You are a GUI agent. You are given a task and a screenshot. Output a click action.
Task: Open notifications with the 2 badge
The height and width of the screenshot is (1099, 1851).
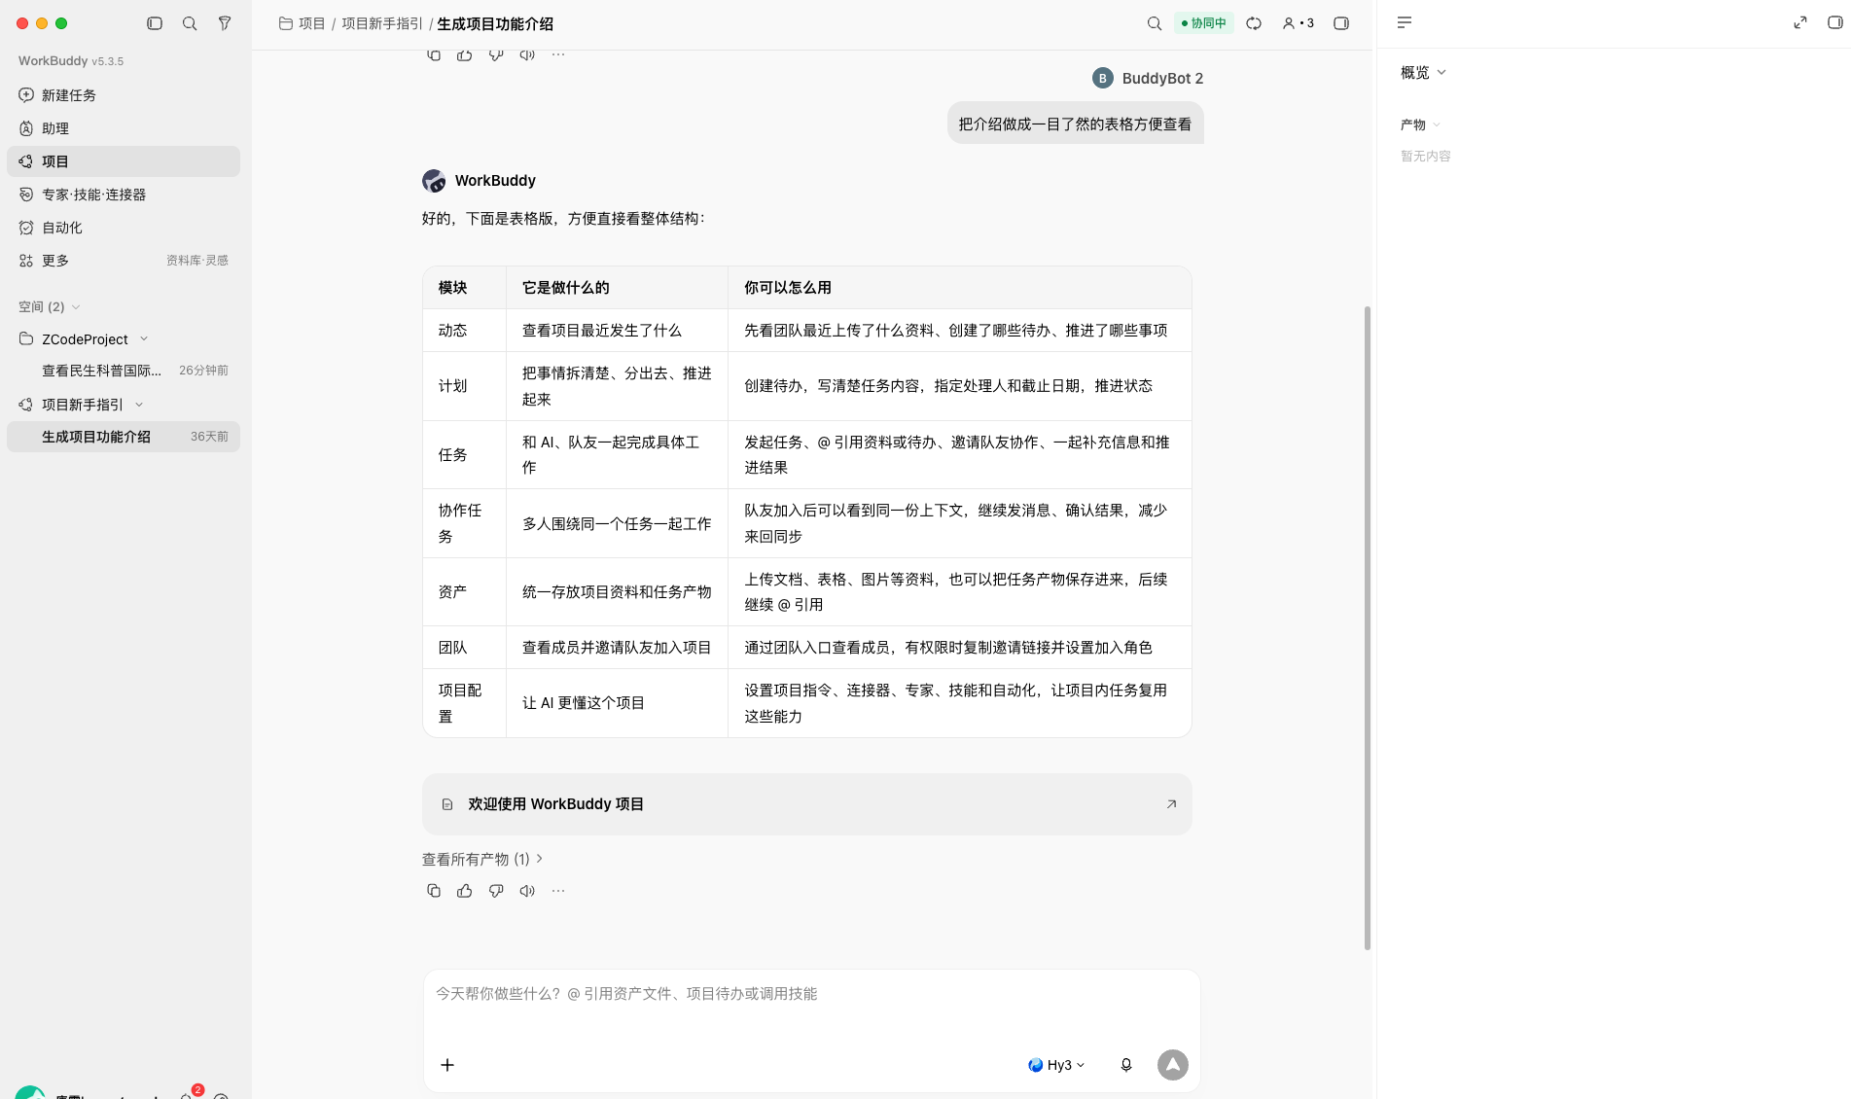pyautogui.click(x=189, y=1094)
